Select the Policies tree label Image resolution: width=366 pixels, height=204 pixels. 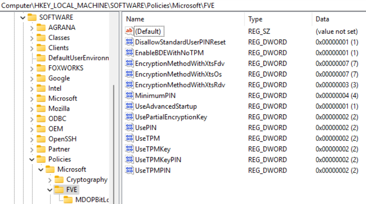(x=59, y=159)
